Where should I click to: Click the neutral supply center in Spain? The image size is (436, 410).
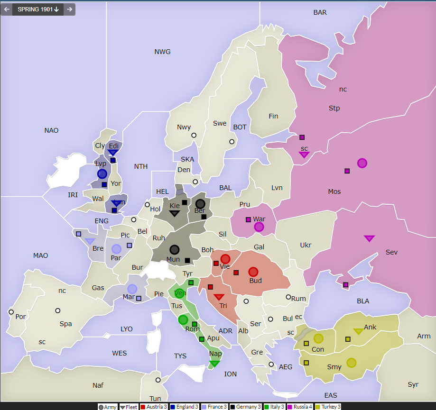[x=58, y=310]
